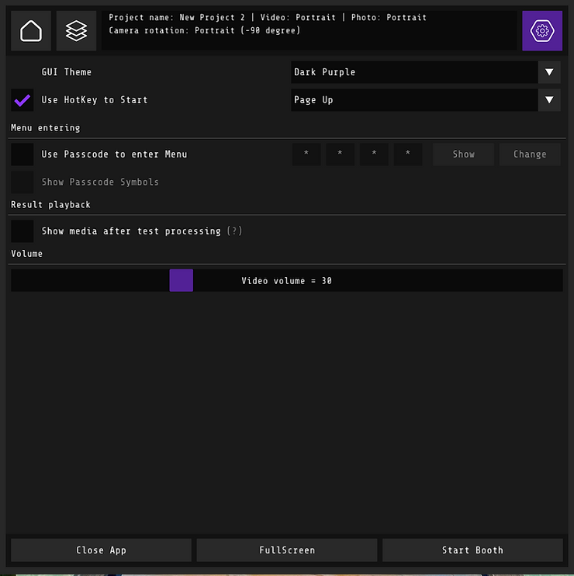Click the fourth passcode digit field
The height and width of the screenshot is (576, 574).
(x=408, y=154)
